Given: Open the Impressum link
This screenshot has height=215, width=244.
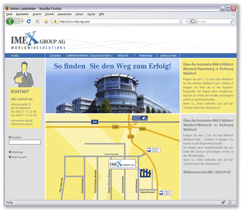Looking at the screenshot, I should [19, 157].
